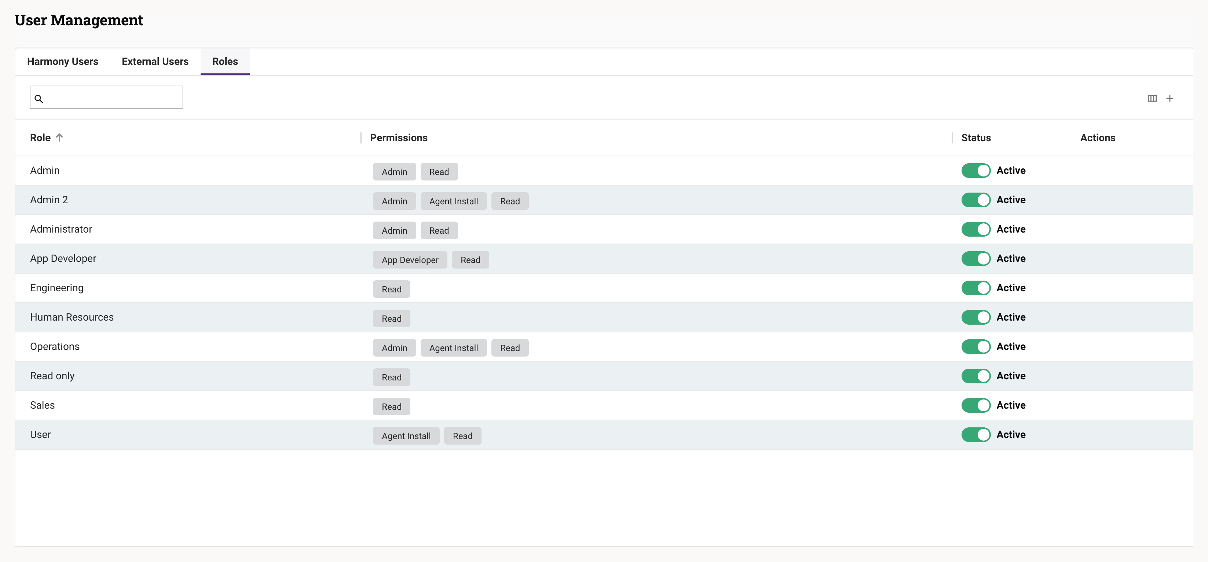1208x562 pixels.
Task: Switch to the Harmony Users tab
Action: click(x=62, y=62)
